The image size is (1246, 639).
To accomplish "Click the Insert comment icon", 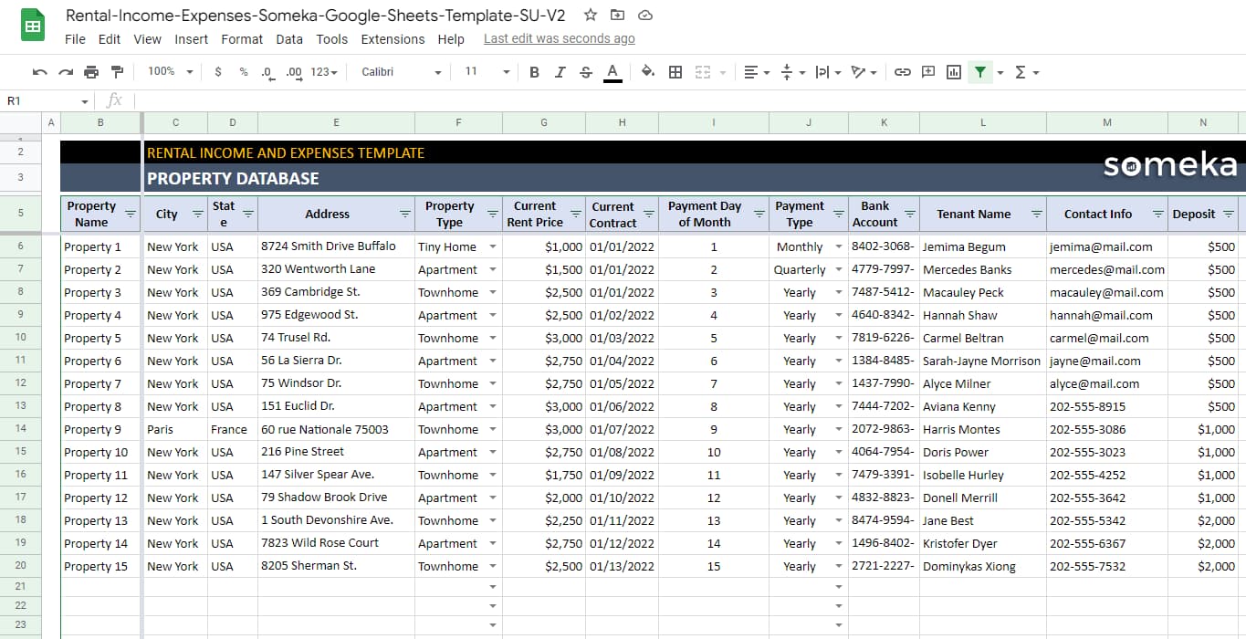I will tap(928, 71).
